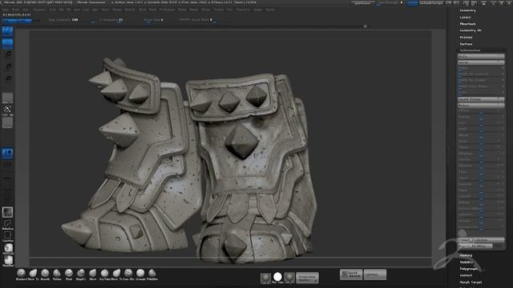Click the Repeat To Active button
The image size is (513, 288).
(x=481, y=240)
